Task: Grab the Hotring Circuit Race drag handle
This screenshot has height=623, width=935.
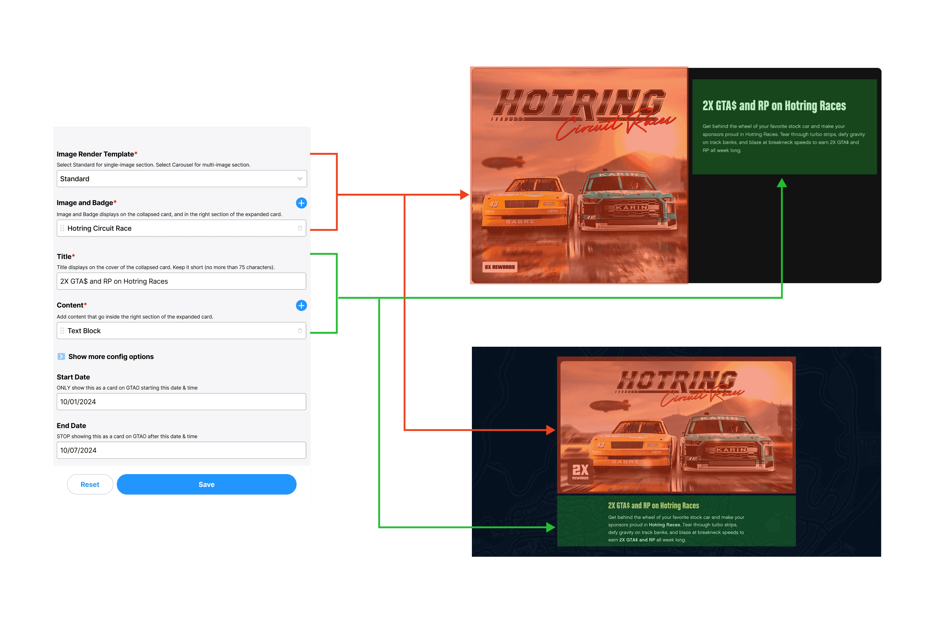Action: (x=62, y=228)
